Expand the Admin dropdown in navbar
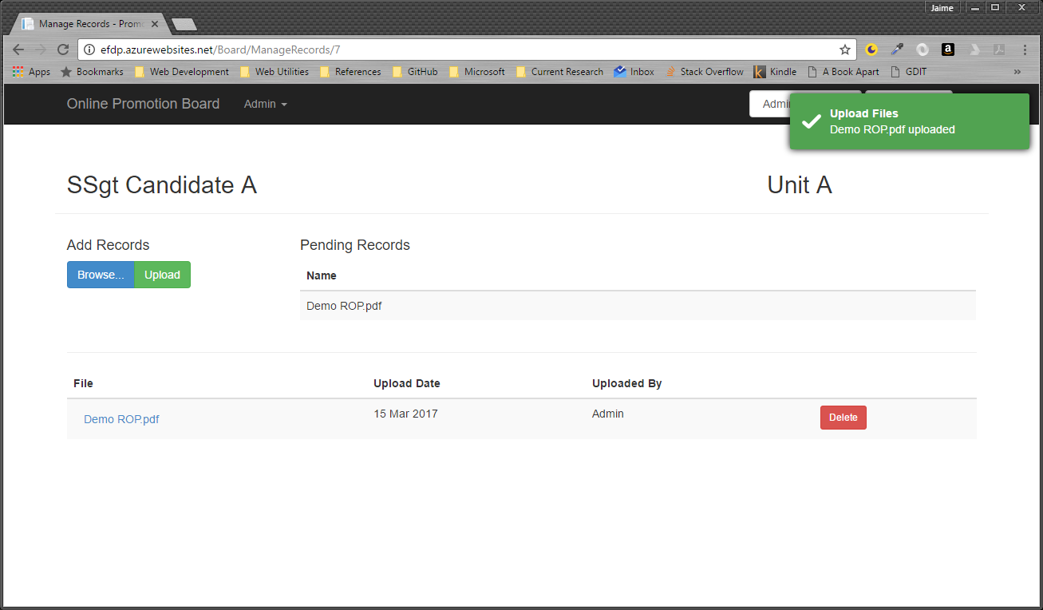 (265, 104)
